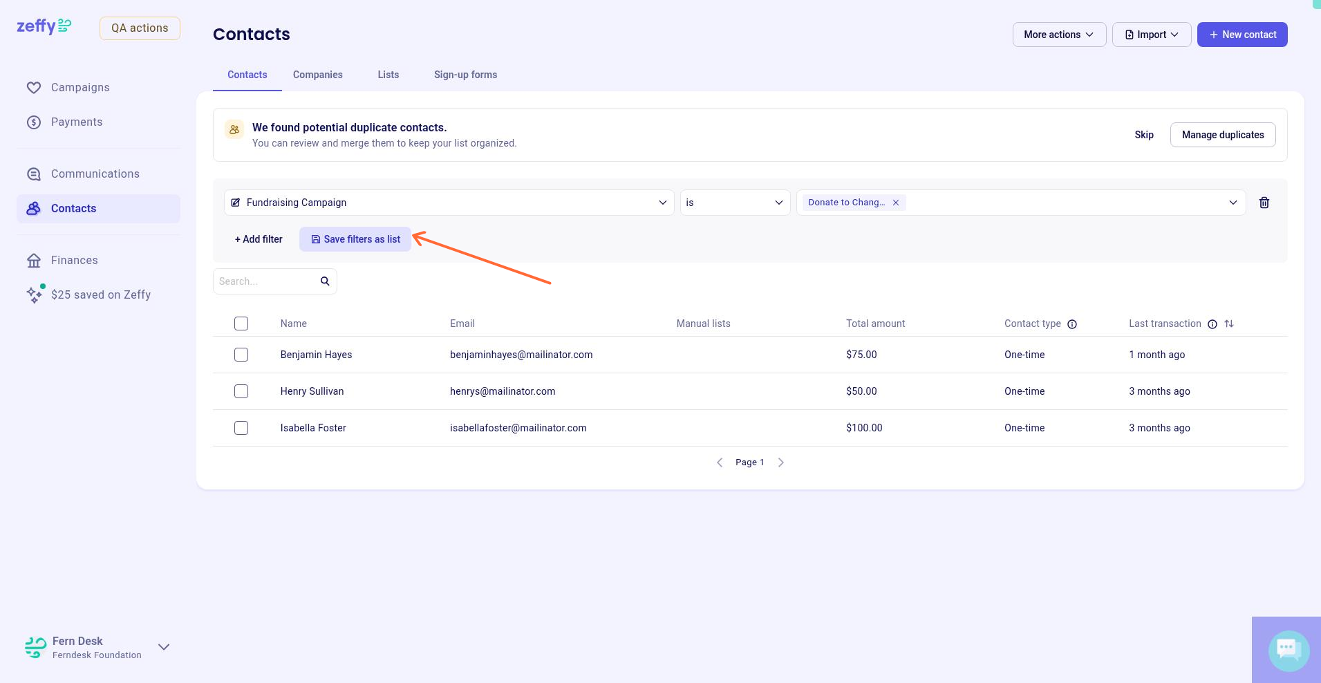This screenshot has height=683, width=1321.
Task: Click the $75.00 total amount
Action: [x=861, y=355]
